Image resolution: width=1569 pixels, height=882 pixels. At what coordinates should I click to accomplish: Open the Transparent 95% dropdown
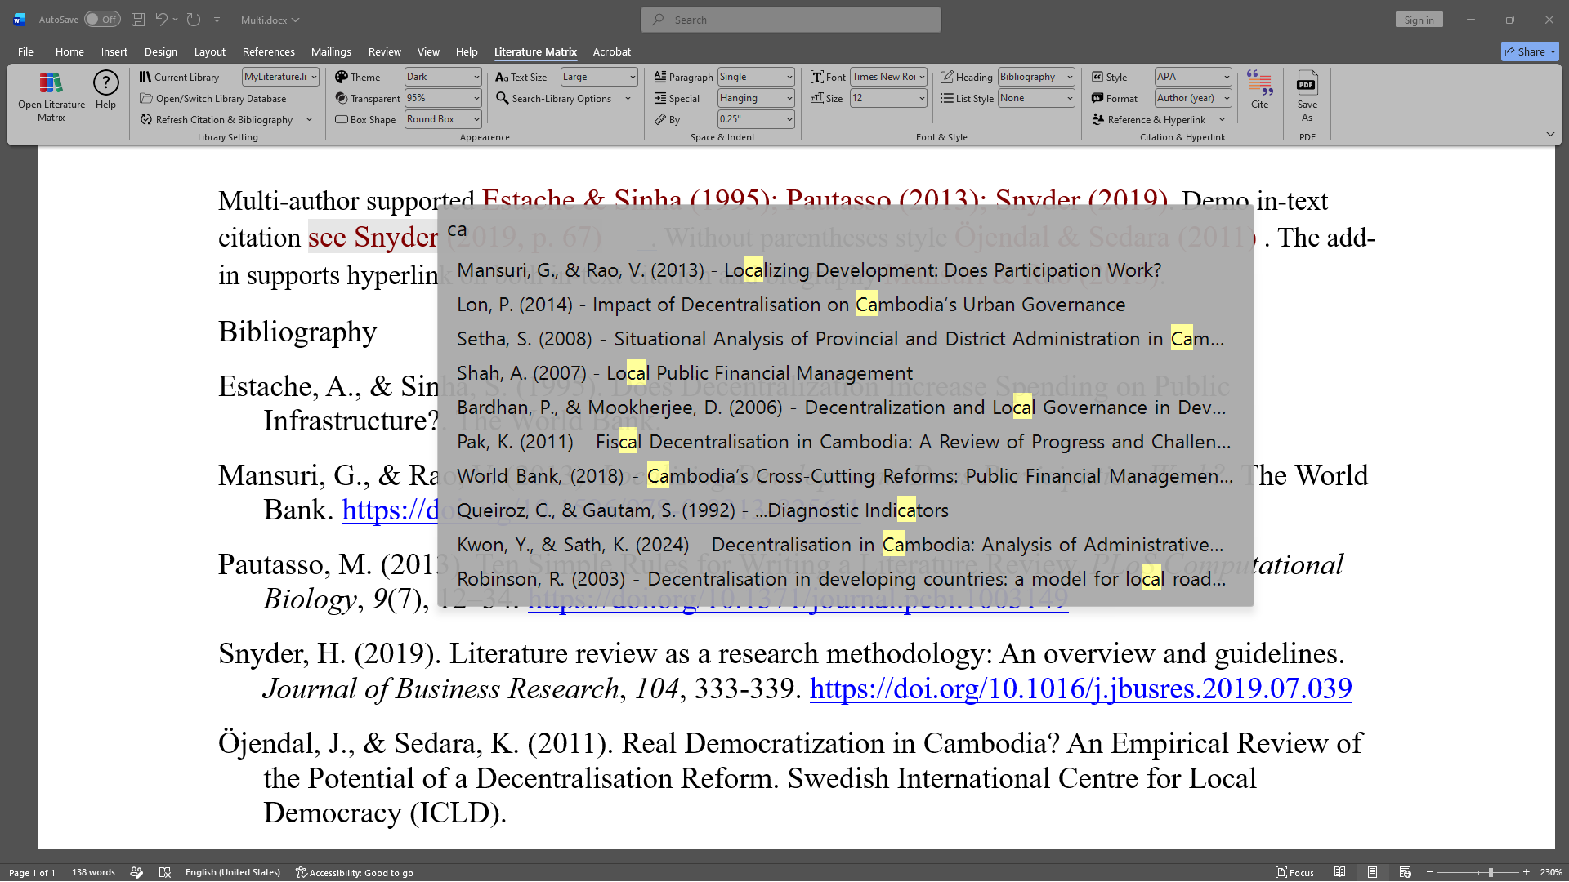(x=443, y=98)
